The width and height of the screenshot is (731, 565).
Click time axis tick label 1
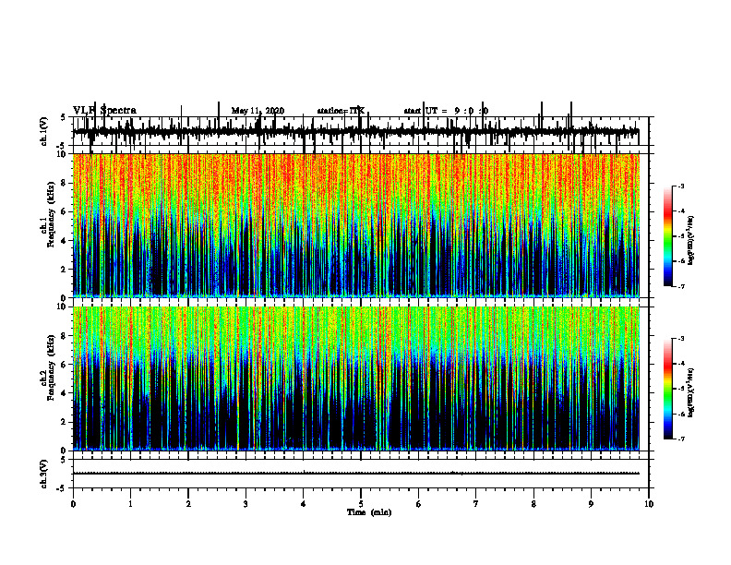[x=130, y=504]
